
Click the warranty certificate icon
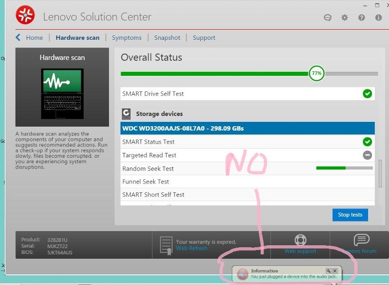click(x=166, y=245)
